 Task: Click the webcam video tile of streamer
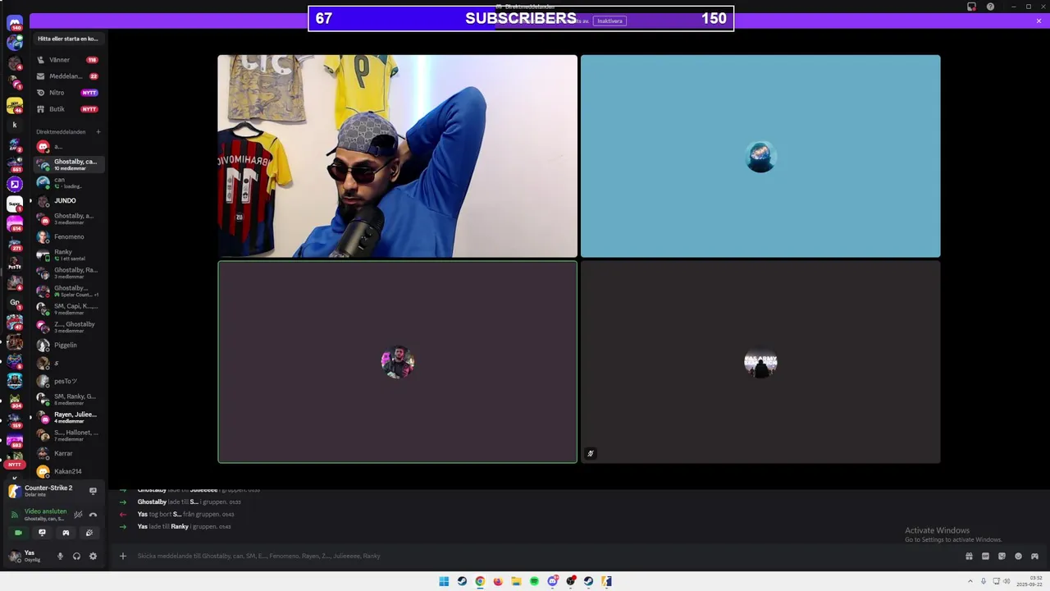point(397,156)
